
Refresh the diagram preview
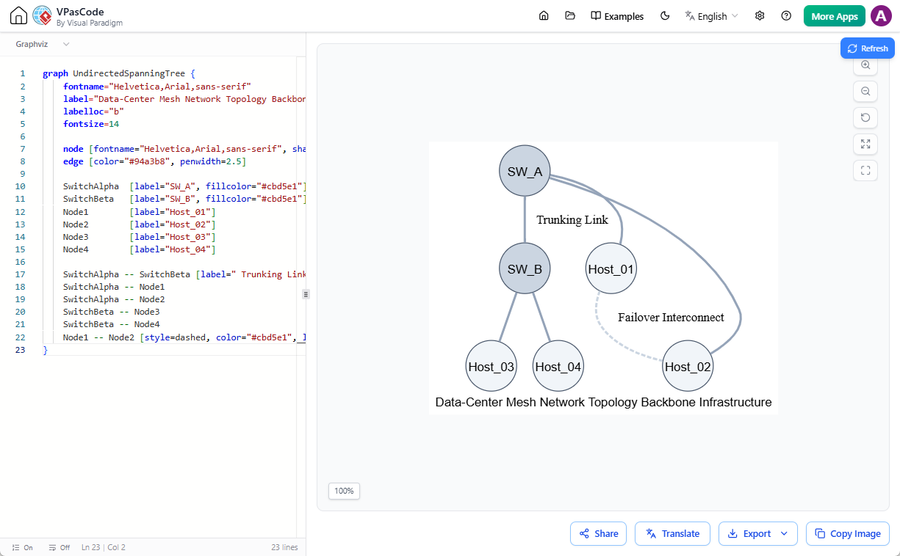868,48
